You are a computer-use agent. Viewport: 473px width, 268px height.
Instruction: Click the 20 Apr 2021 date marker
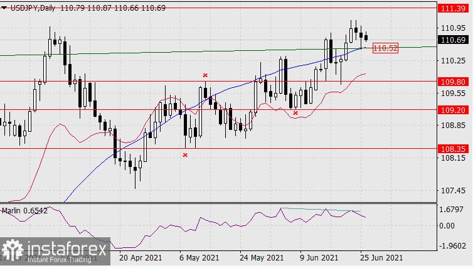point(141,258)
